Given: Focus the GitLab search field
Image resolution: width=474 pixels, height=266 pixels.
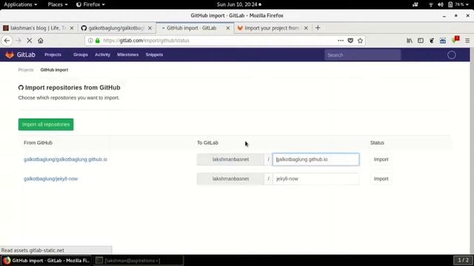Looking at the screenshot, I should pyautogui.click(x=362, y=55).
